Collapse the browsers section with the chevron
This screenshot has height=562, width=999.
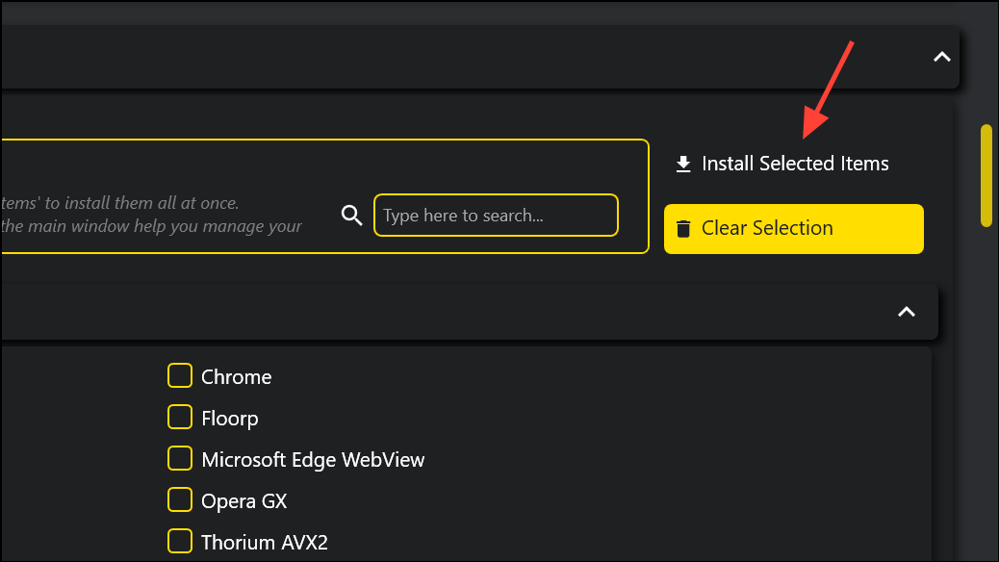pos(906,312)
